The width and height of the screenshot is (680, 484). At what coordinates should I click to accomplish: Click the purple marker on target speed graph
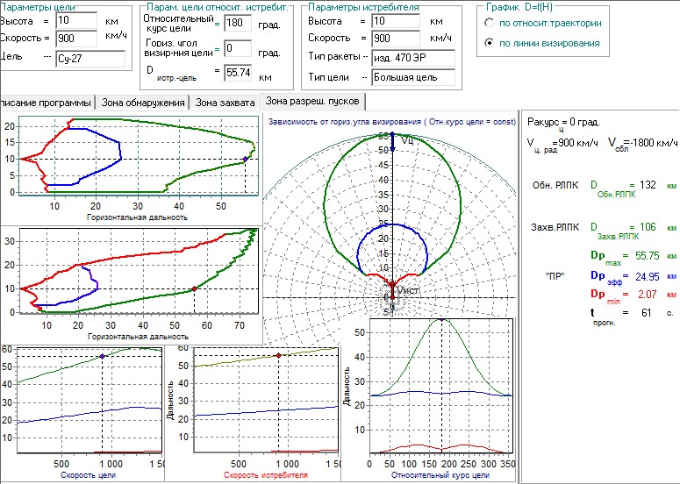[x=103, y=356]
